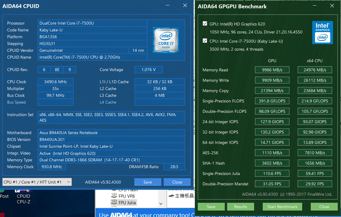Viewport: 341px width, 217px height.
Task: Click the Stepping value 'H0/J0/J1'
Action: point(93,44)
